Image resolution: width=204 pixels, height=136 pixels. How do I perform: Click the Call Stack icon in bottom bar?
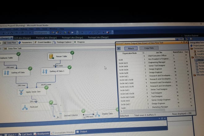pyautogui.click(x=20, y=134)
